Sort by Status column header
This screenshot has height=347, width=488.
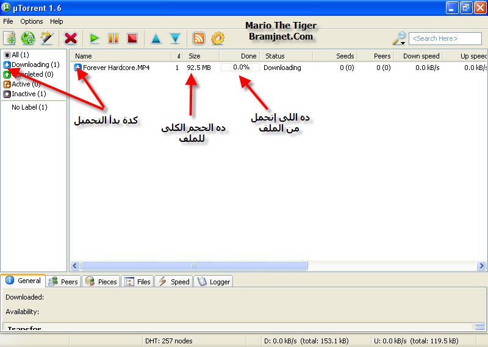click(286, 56)
